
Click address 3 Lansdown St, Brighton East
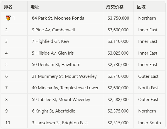[x=60, y=123]
